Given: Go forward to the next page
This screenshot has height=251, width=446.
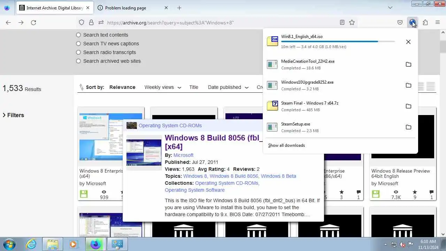Looking at the screenshot, I should 21,22.
